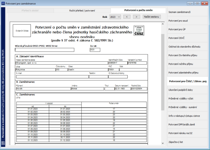
Task: Open Potvrzení zdanitelného příjmu
Action: pos(187,73)
